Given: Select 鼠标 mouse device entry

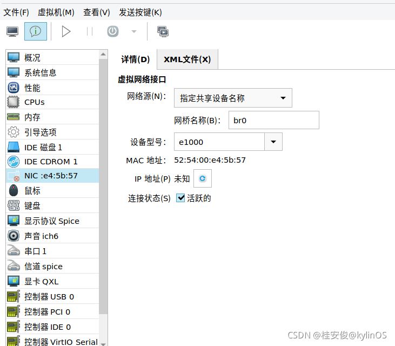Looking at the screenshot, I should click(x=52, y=190).
